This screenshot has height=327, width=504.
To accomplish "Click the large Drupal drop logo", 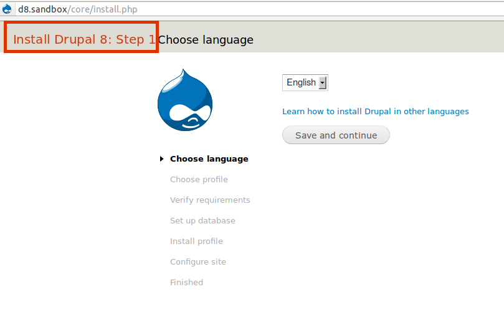I will pyautogui.click(x=185, y=100).
